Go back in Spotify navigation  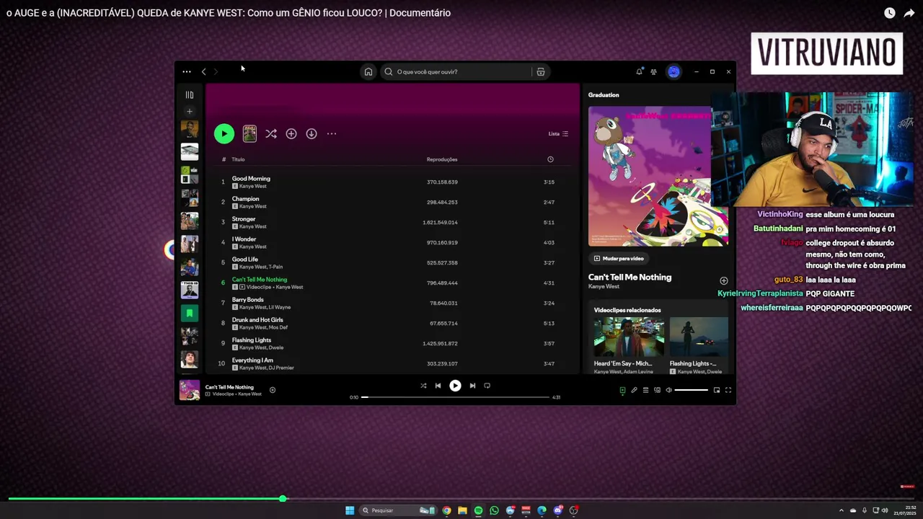click(x=203, y=71)
